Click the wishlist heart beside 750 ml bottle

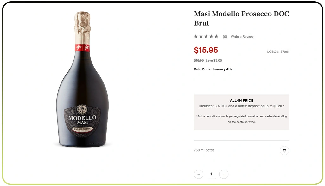tap(284, 151)
